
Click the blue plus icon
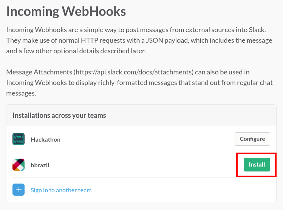[19, 190]
